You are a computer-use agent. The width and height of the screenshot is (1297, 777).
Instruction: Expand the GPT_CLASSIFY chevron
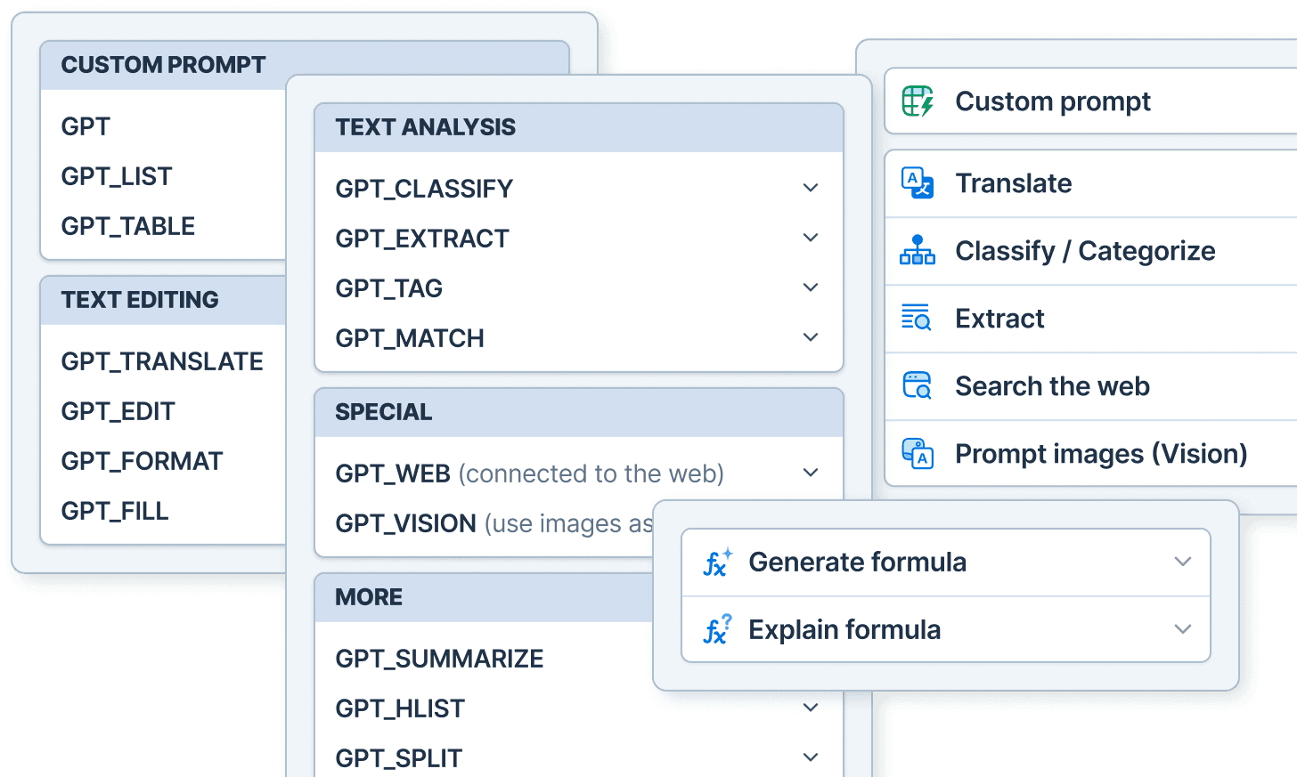click(811, 188)
